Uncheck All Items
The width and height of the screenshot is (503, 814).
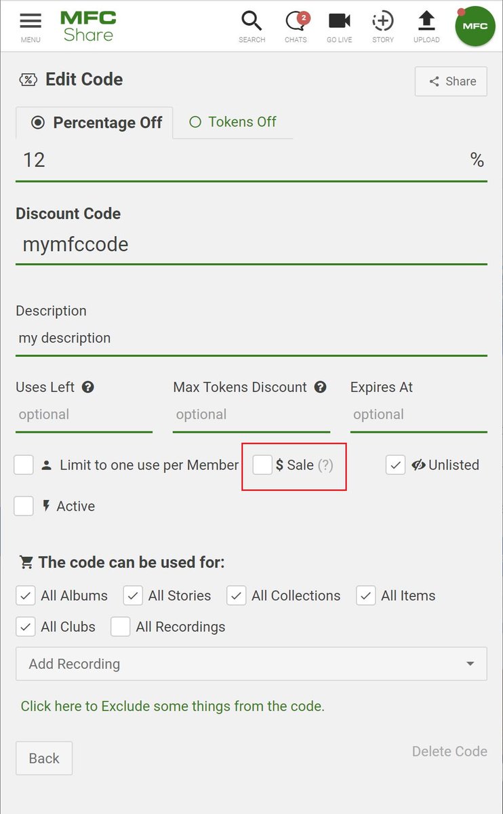(365, 596)
